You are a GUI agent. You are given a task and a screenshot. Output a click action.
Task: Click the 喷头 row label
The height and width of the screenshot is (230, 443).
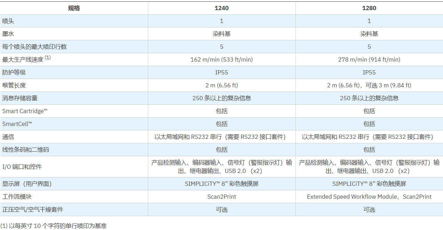click(8, 21)
